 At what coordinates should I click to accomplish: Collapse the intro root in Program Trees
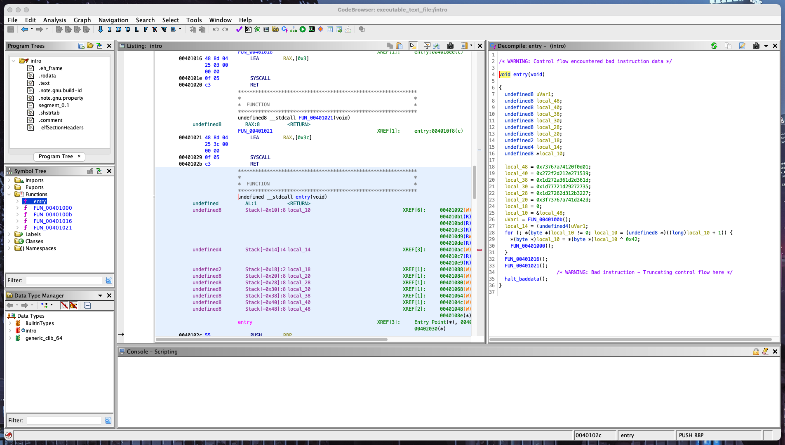pyautogui.click(x=14, y=61)
